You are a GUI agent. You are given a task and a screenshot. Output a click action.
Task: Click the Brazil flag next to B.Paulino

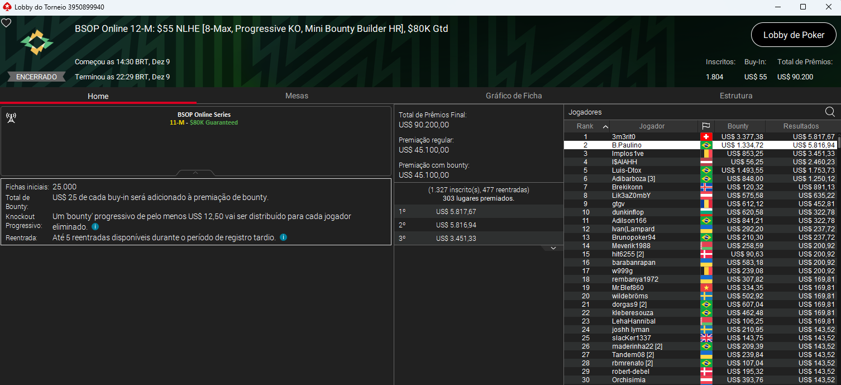click(706, 145)
